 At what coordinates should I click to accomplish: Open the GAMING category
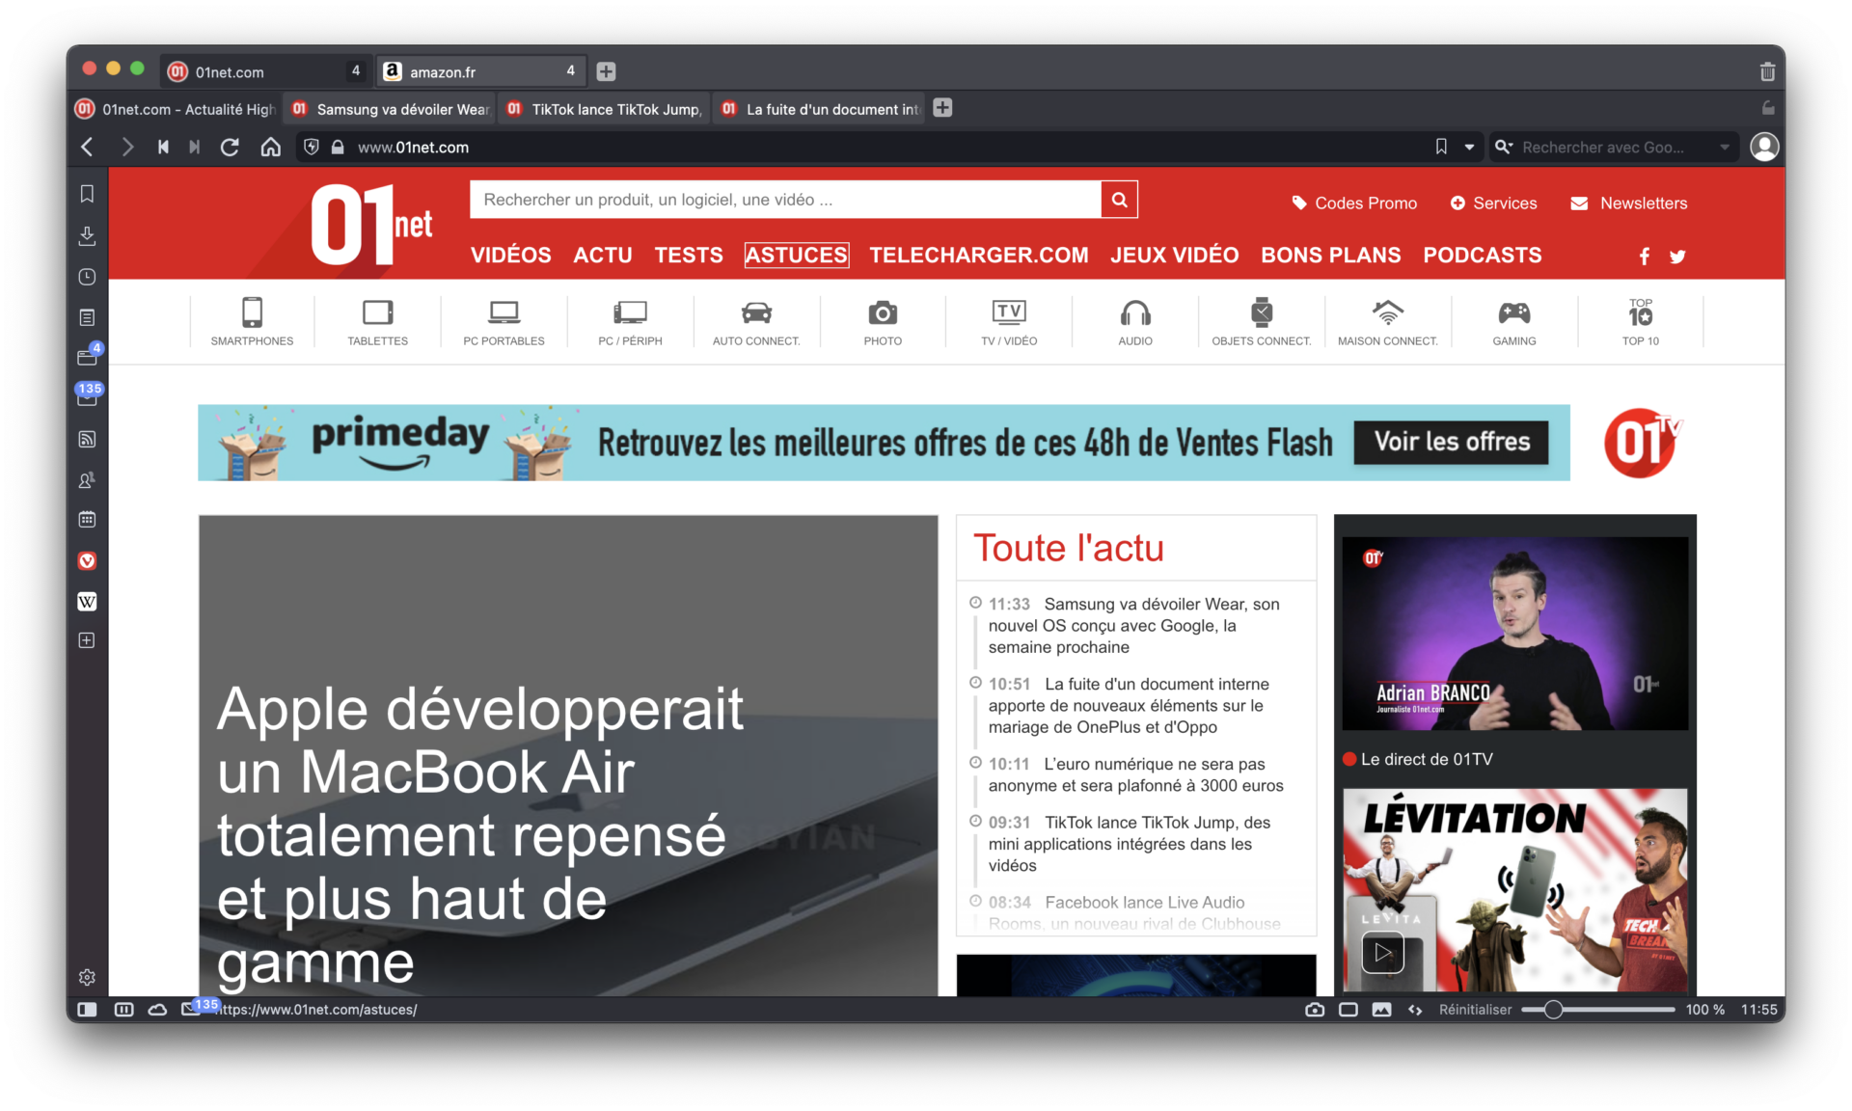pos(1514,321)
